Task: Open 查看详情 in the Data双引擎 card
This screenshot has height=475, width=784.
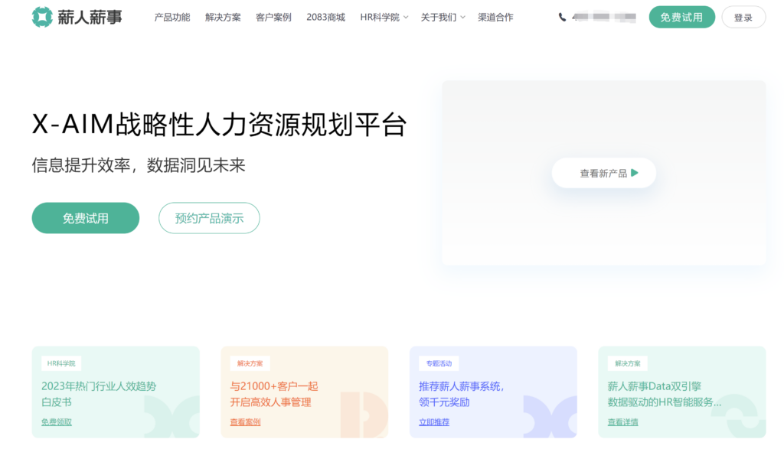Action: (x=622, y=421)
